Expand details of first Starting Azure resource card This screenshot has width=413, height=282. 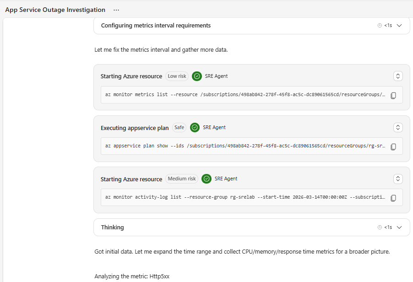[397, 76]
